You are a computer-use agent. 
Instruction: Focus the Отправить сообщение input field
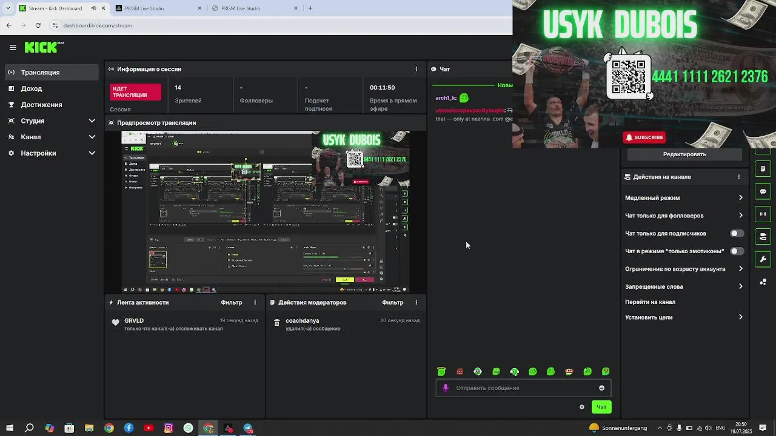tap(523, 388)
